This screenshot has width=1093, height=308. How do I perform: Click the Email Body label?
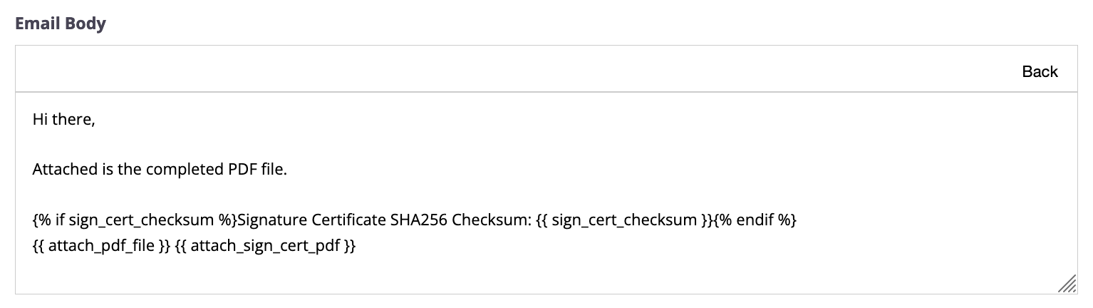(61, 24)
